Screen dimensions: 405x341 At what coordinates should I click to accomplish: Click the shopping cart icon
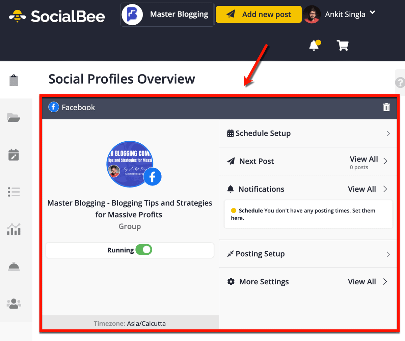(343, 45)
